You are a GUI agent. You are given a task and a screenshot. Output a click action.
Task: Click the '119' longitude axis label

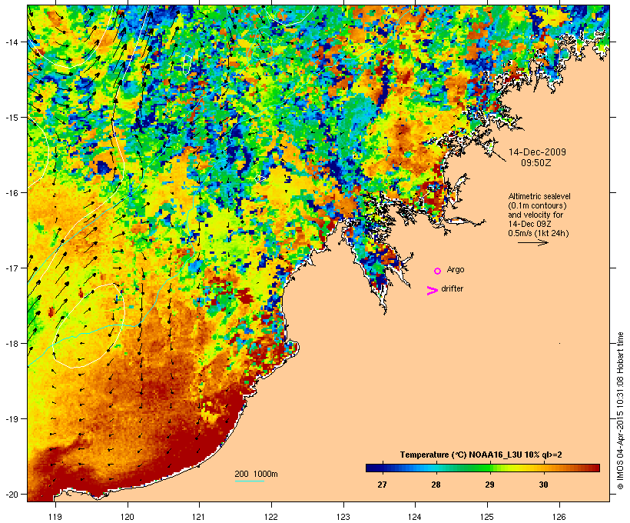[x=55, y=517]
